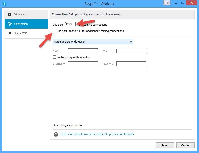This screenshot has width=199, height=153.
Task: Click the proxy Port input field
Action: 131,51
